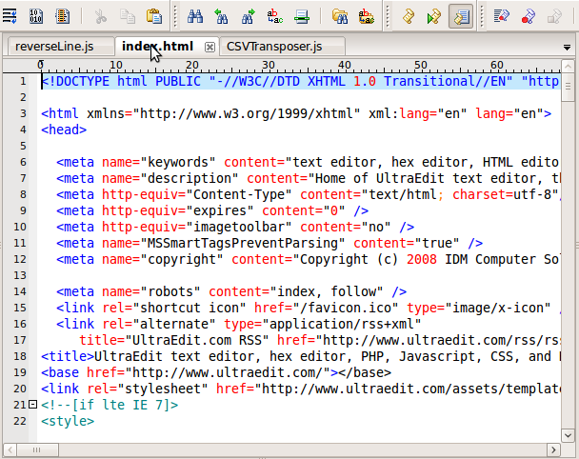The image size is (579, 459).
Task: Click macro edit list icon
Action: click(502, 16)
